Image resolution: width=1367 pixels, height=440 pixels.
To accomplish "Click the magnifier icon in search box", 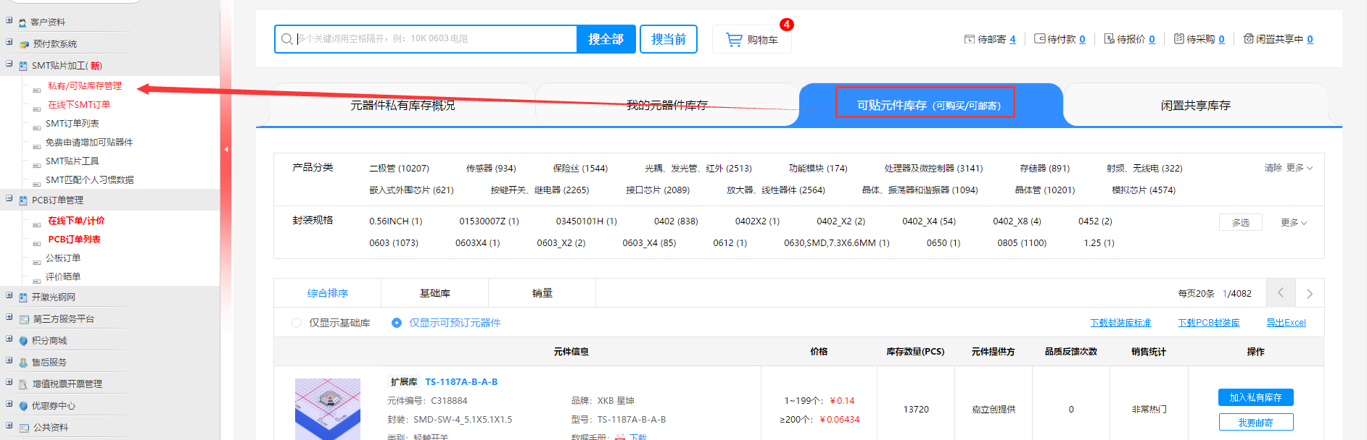I will click(x=287, y=39).
